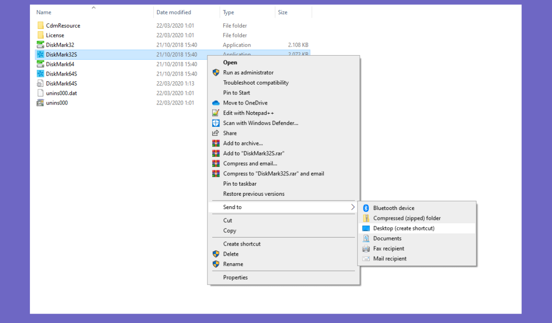
Task: Click the Mail recipient envelope icon
Action: tap(366, 259)
